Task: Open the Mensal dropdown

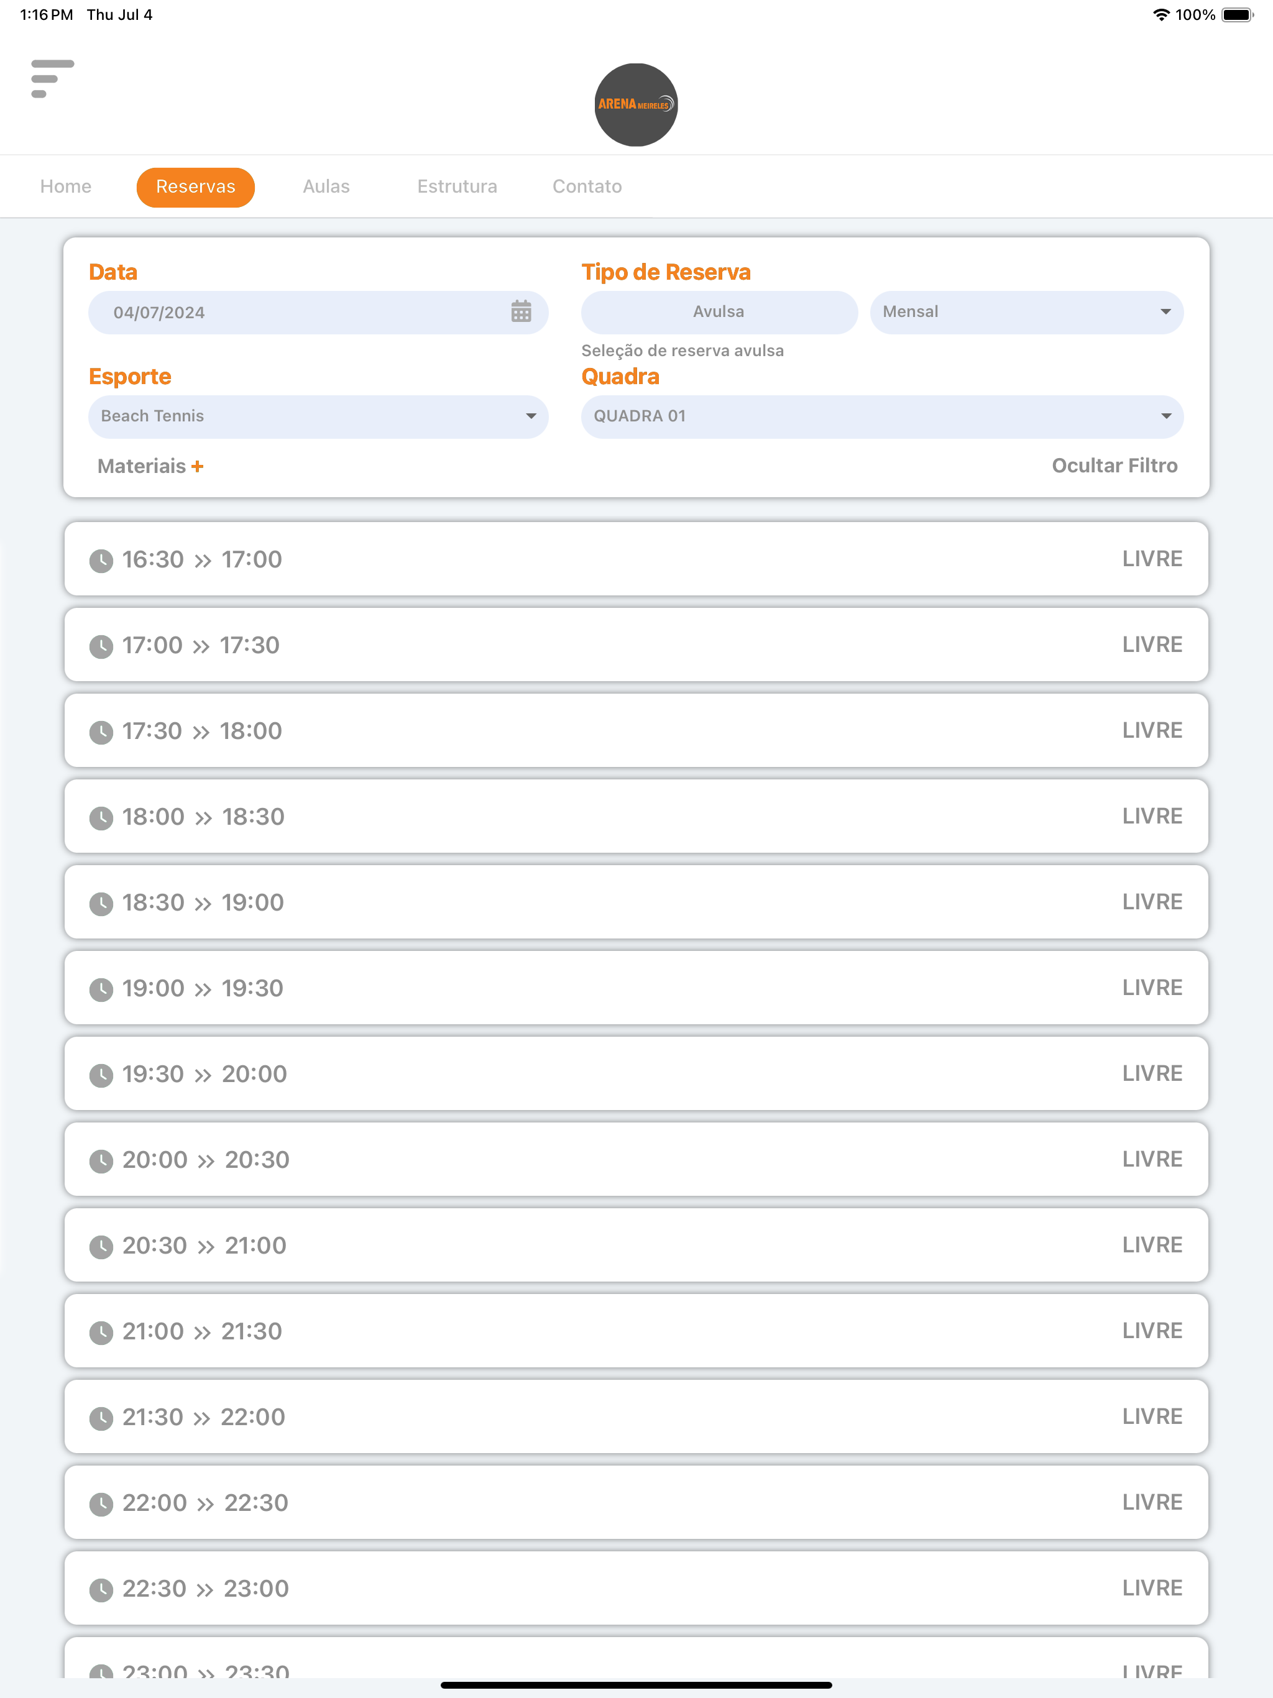Action: 1026,311
